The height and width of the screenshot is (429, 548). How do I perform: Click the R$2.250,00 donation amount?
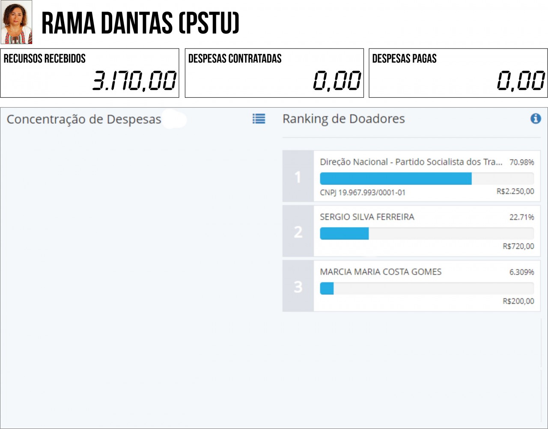(x=515, y=191)
